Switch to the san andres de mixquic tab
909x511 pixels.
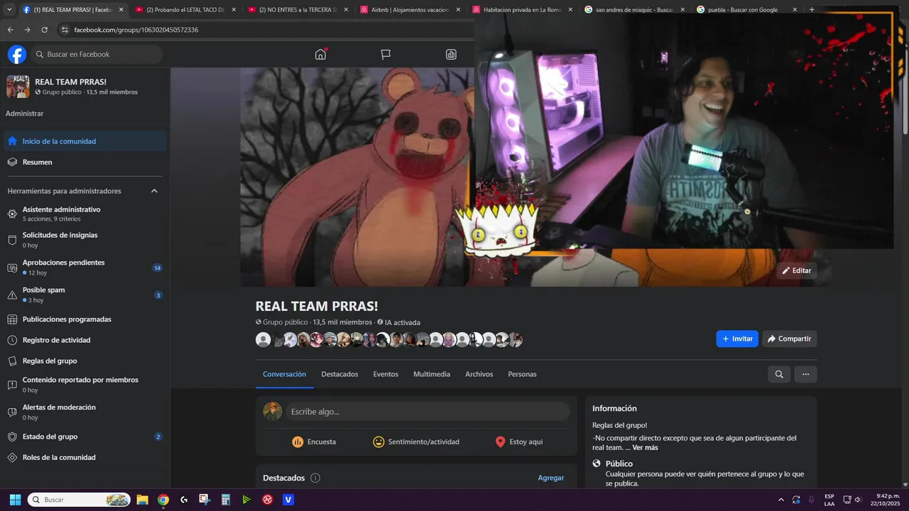click(634, 10)
